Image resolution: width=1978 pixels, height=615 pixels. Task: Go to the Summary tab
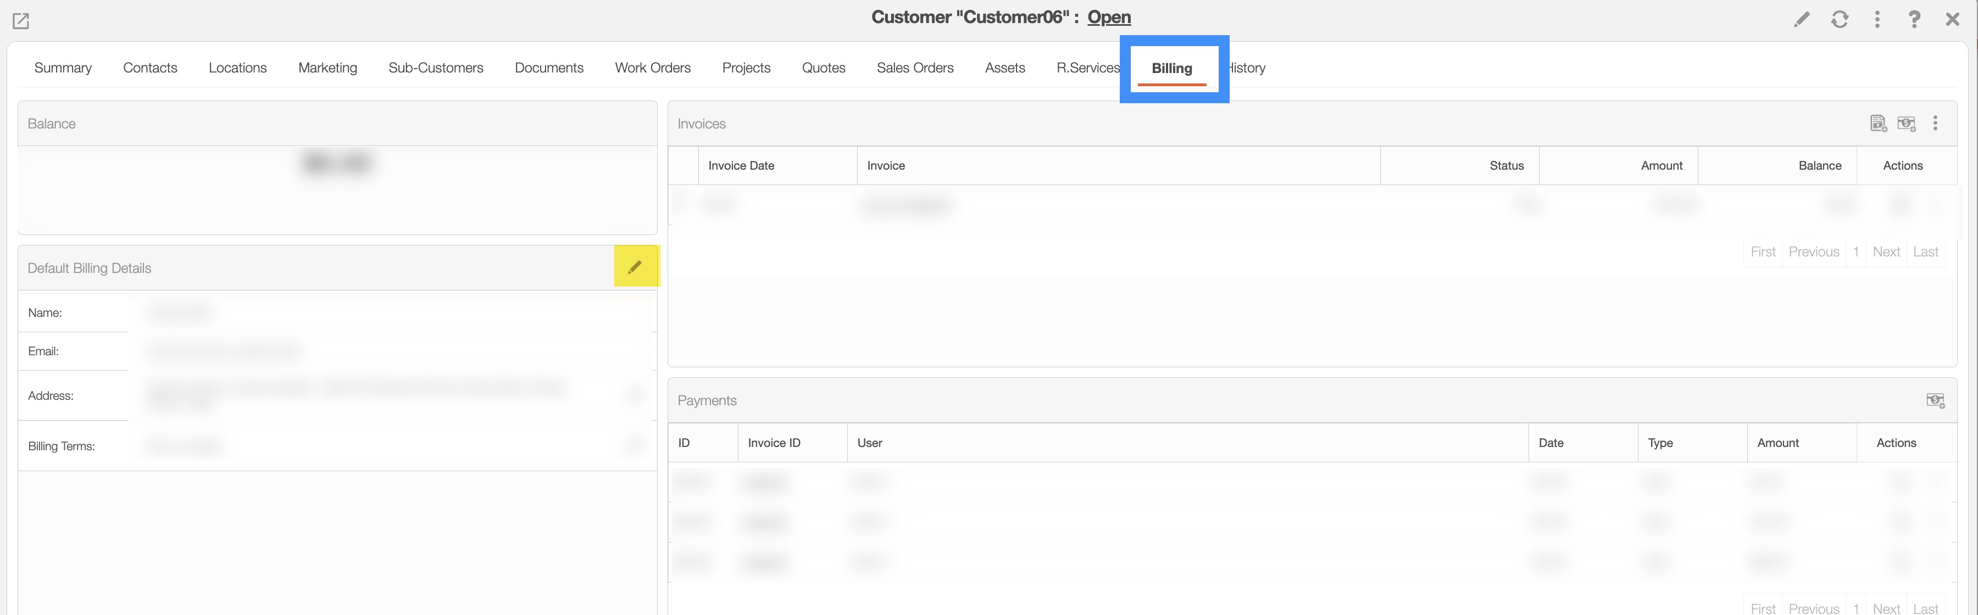(x=63, y=68)
